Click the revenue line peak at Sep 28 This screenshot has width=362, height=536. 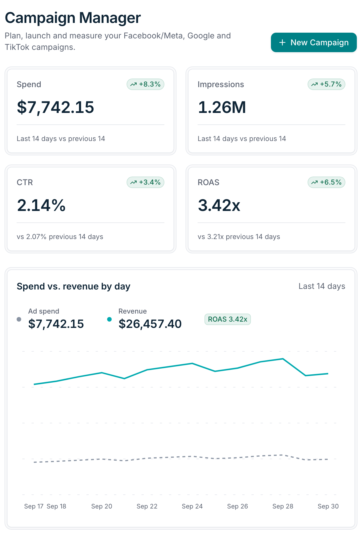pos(283,359)
